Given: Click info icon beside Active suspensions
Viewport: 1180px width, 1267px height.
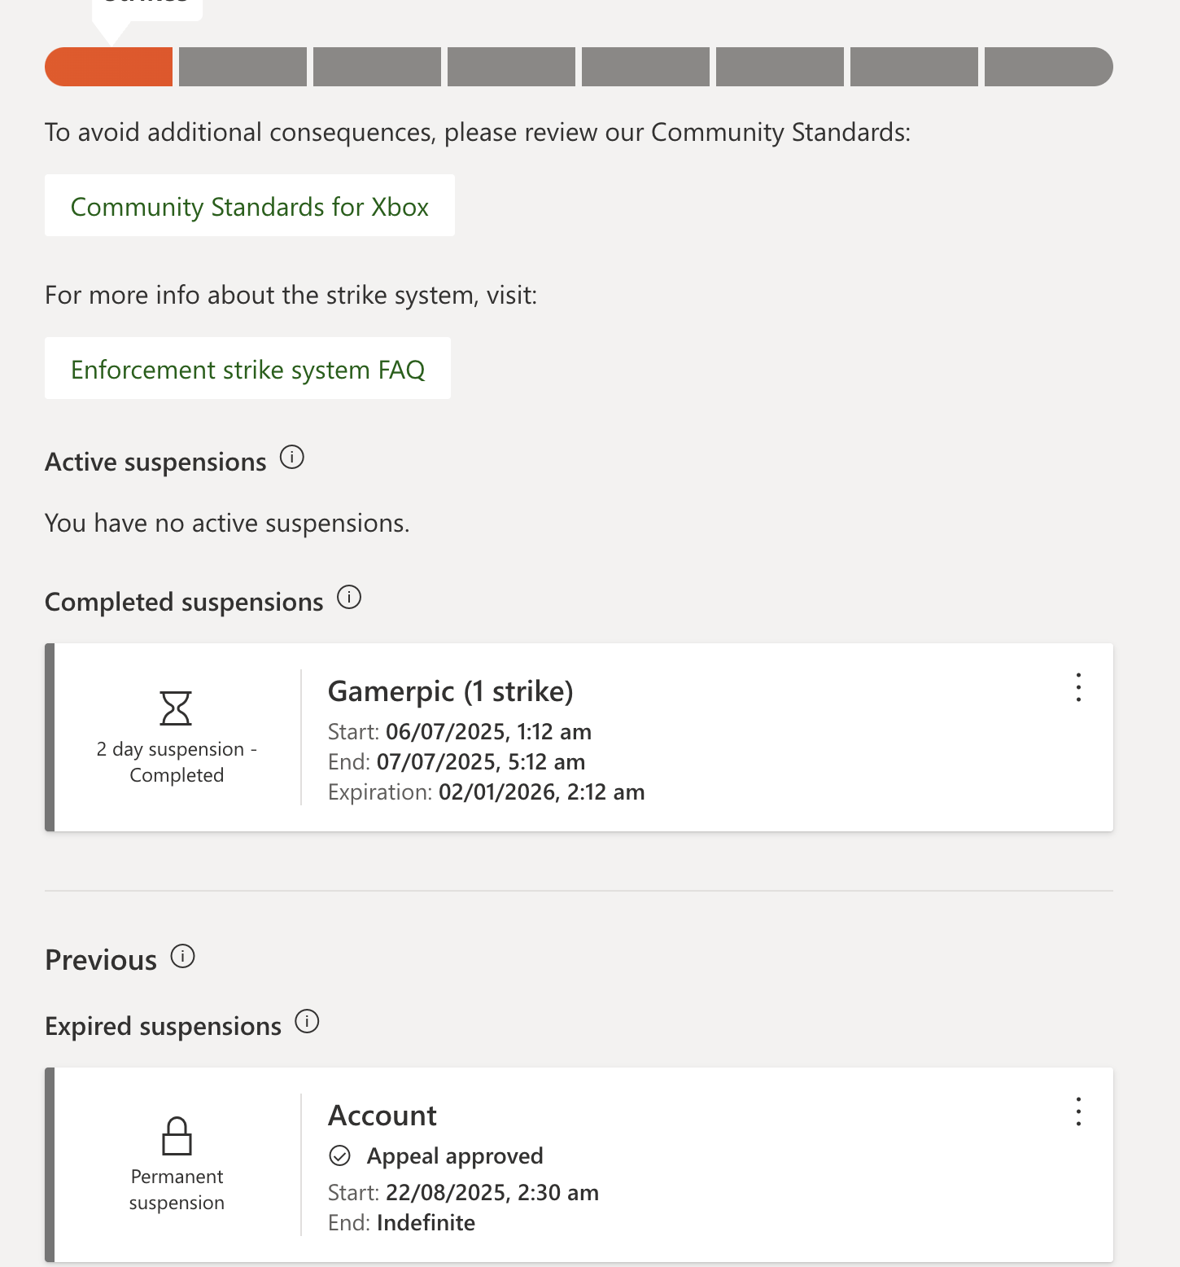Looking at the screenshot, I should (292, 458).
